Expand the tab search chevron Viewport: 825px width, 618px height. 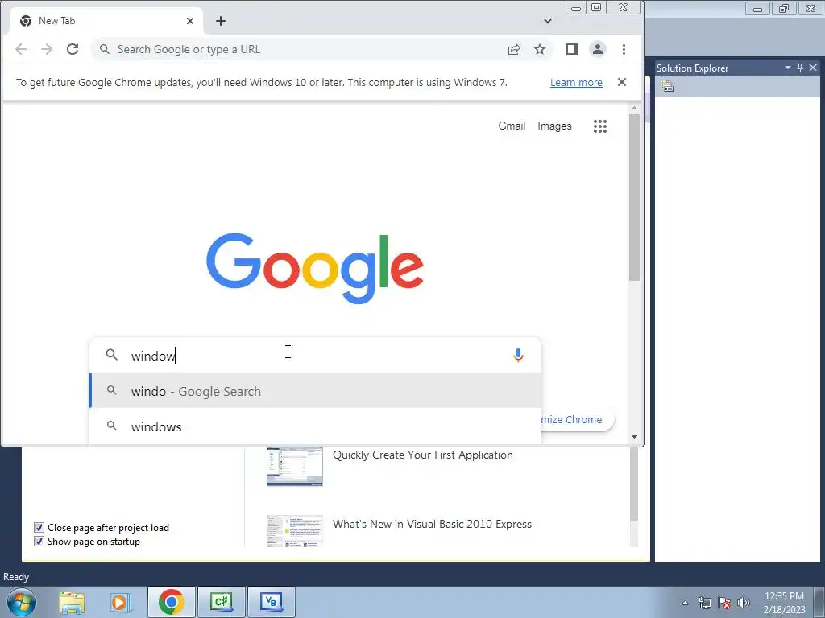(x=548, y=21)
